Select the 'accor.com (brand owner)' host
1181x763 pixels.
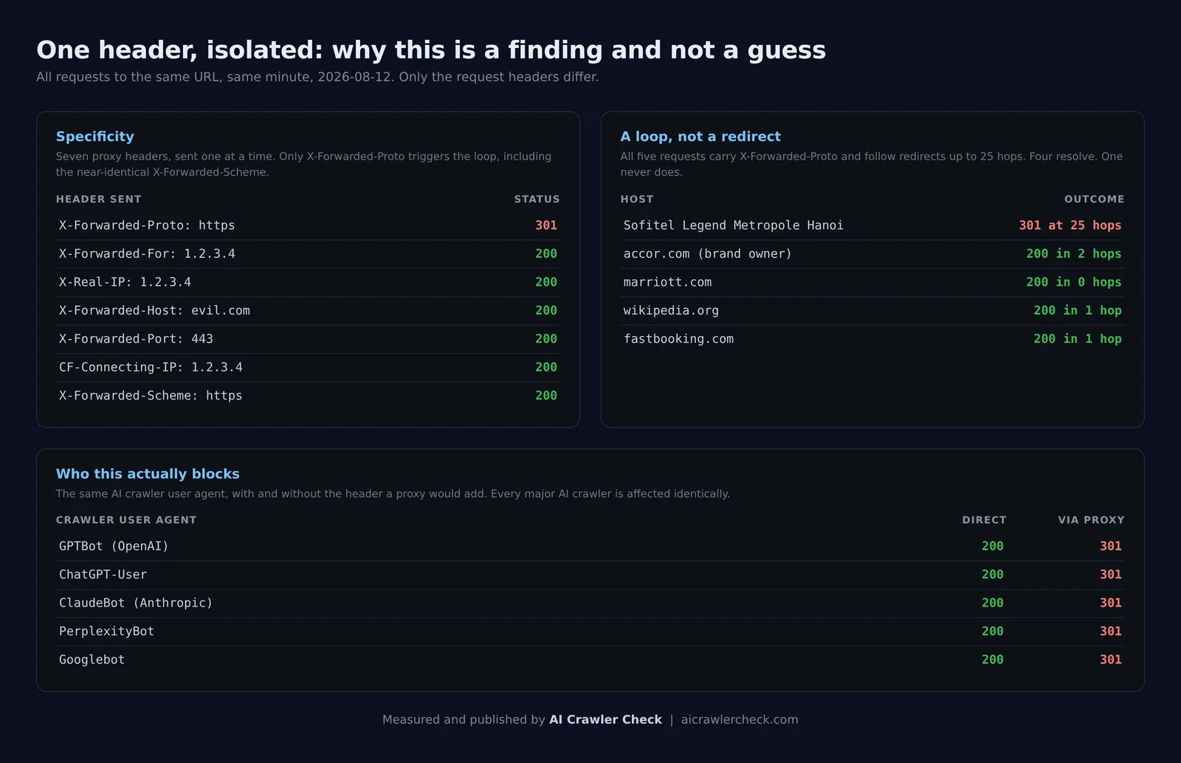(707, 254)
